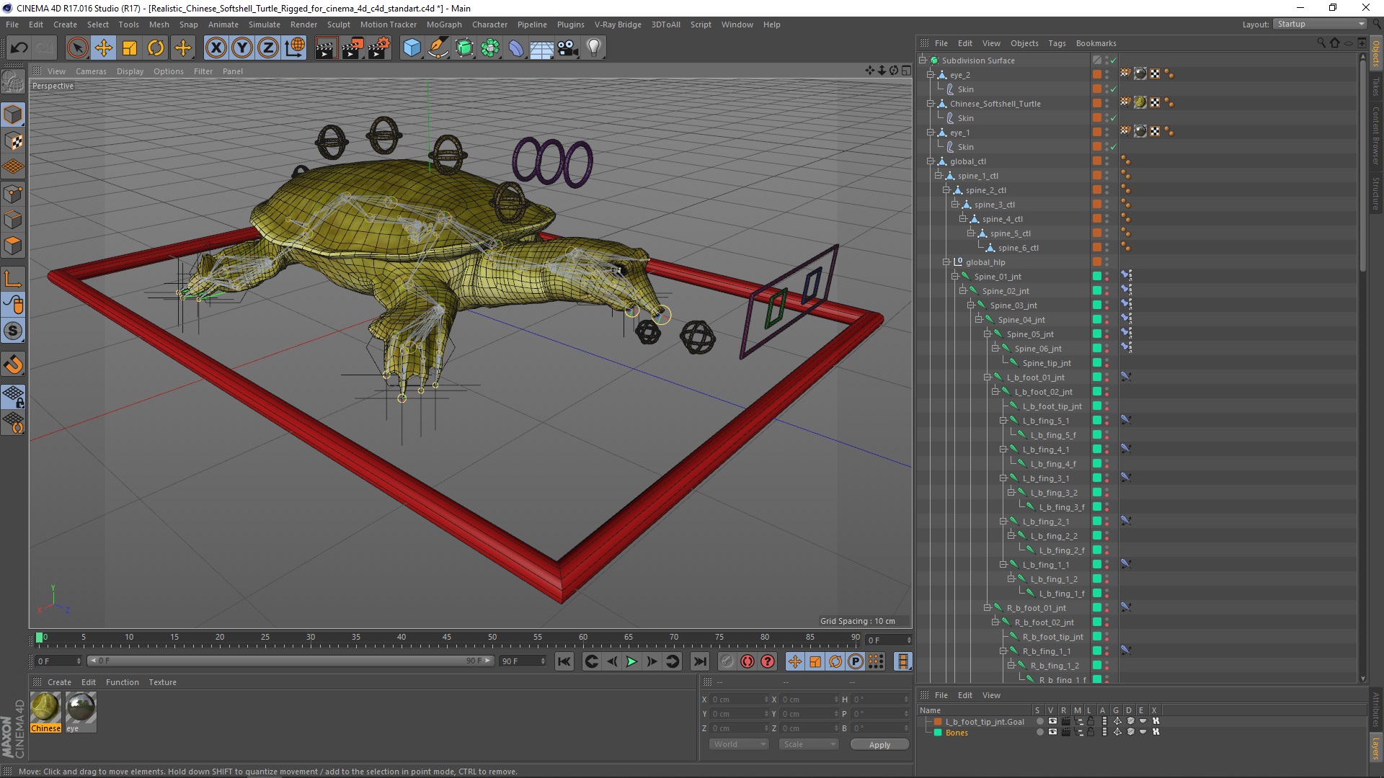
Task: Activate the Rotate tool
Action: click(156, 48)
